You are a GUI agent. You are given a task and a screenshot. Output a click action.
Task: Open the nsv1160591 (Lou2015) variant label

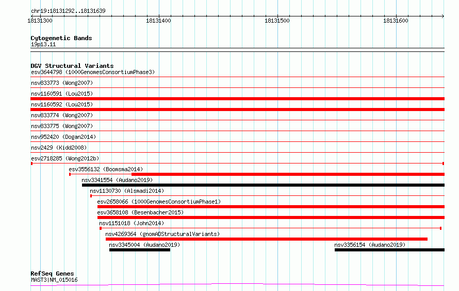click(x=62, y=94)
